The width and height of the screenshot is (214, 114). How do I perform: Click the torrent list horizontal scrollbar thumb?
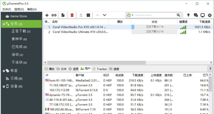[x=96, y=62]
